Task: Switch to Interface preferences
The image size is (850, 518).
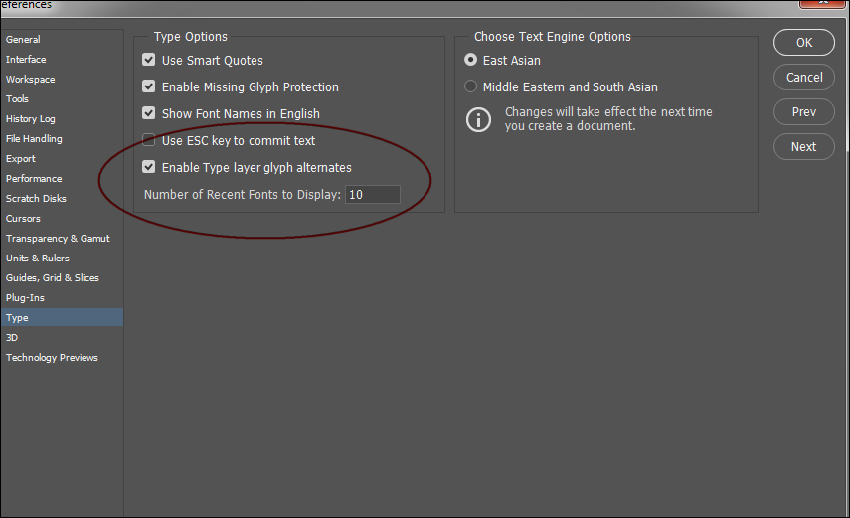Action: (x=26, y=60)
